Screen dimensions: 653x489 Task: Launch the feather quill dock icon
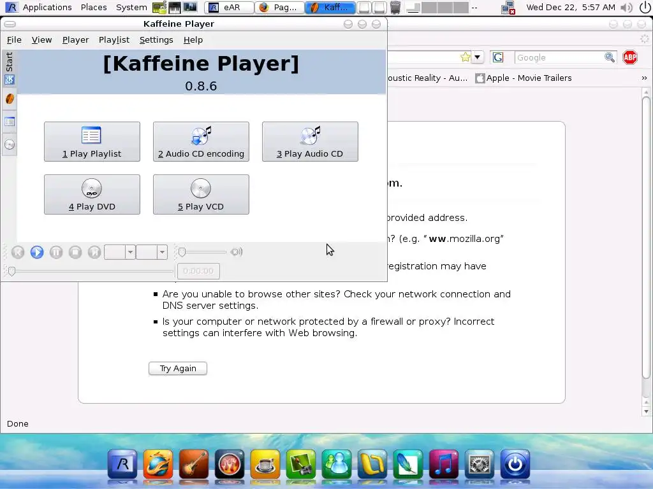pyautogui.click(x=407, y=464)
